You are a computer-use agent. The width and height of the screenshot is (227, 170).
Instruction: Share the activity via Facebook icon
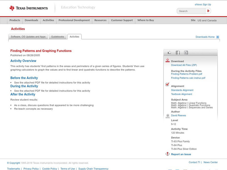point(178,53)
